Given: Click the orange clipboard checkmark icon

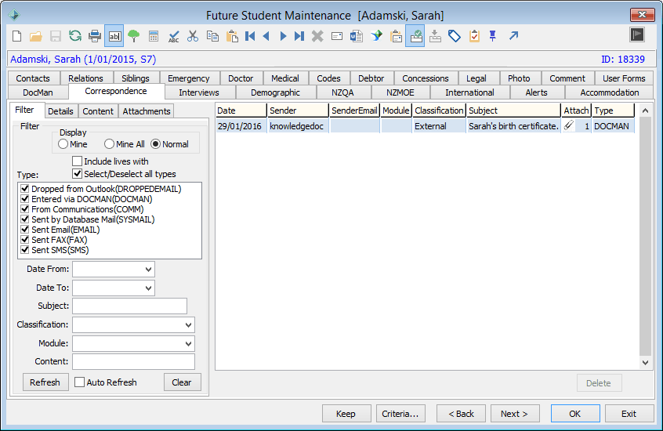Looking at the screenshot, I should tap(474, 36).
